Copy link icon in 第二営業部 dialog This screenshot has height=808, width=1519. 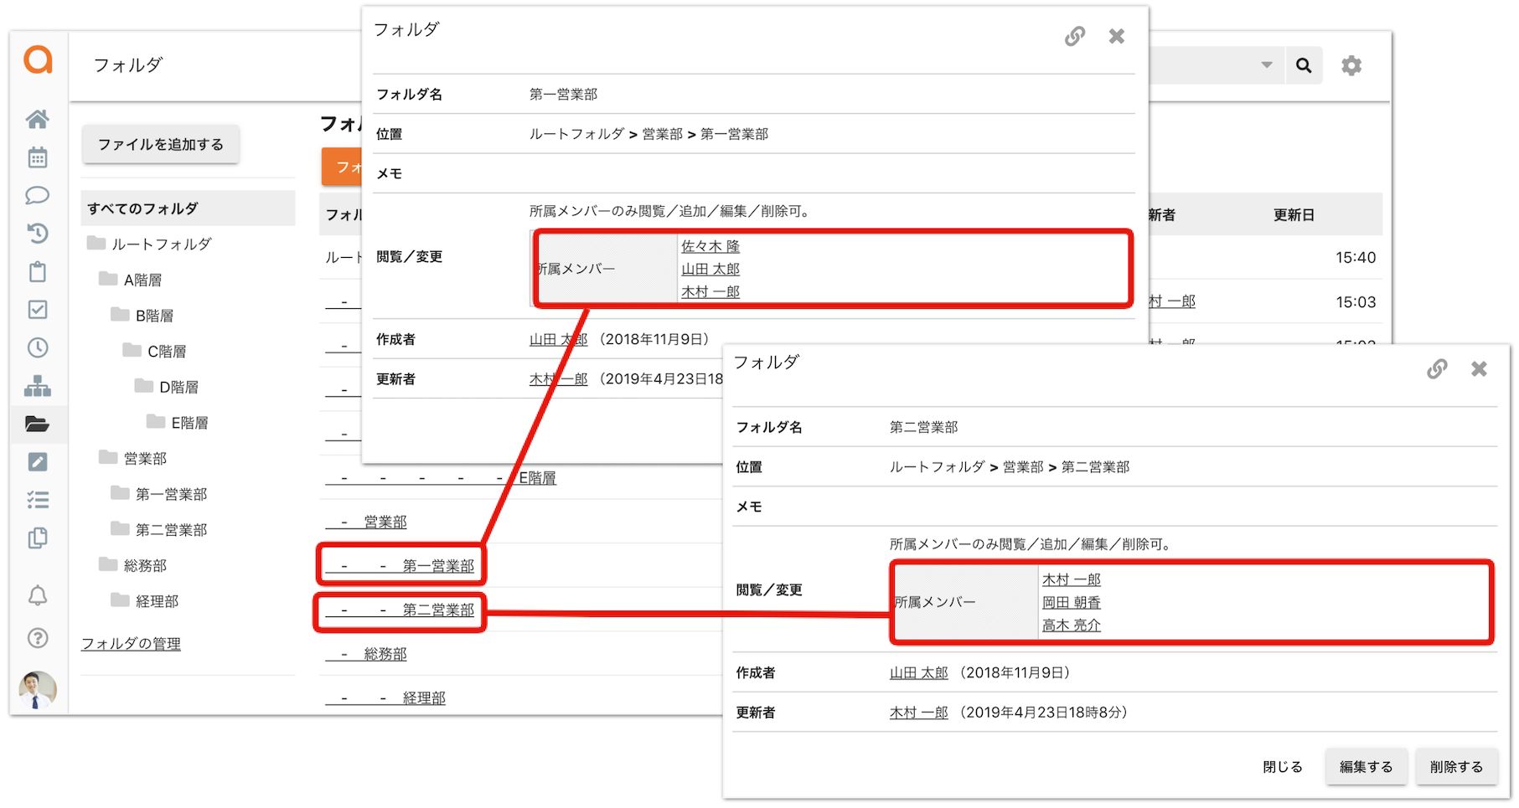[x=1437, y=369]
